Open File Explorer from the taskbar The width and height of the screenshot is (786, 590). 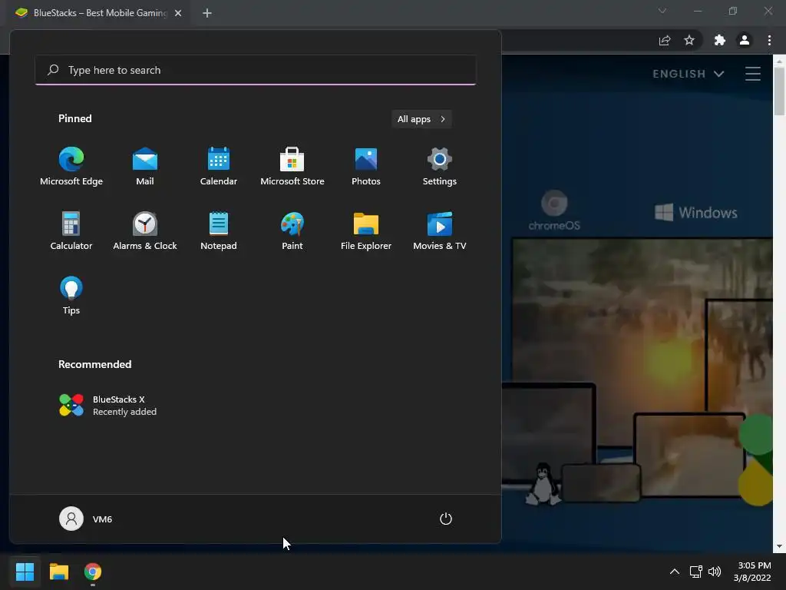tap(58, 572)
